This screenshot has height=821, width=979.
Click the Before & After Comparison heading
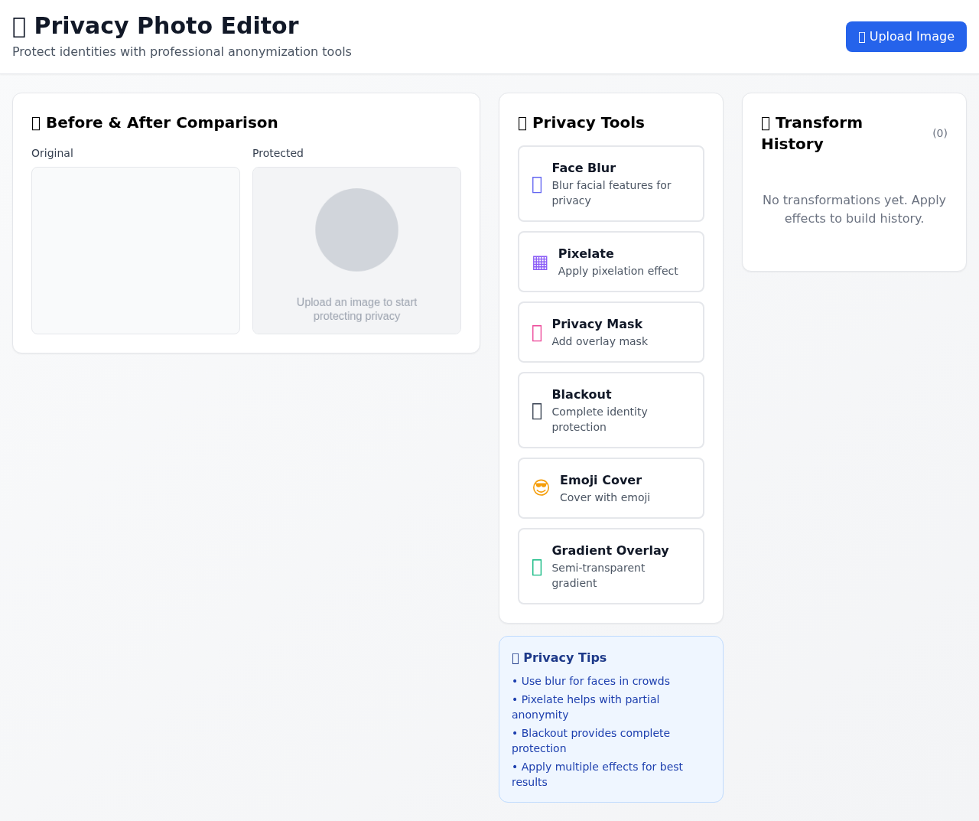pyautogui.click(x=154, y=122)
